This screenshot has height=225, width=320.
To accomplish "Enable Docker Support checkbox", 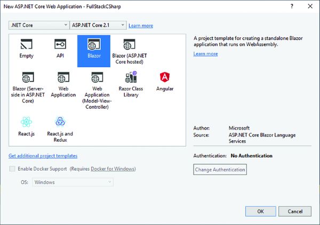I will pyautogui.click(x=12, y=169).
